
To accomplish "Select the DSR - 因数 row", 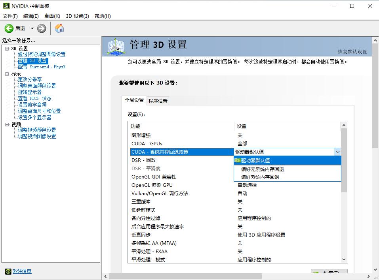I will click(181, 160).
